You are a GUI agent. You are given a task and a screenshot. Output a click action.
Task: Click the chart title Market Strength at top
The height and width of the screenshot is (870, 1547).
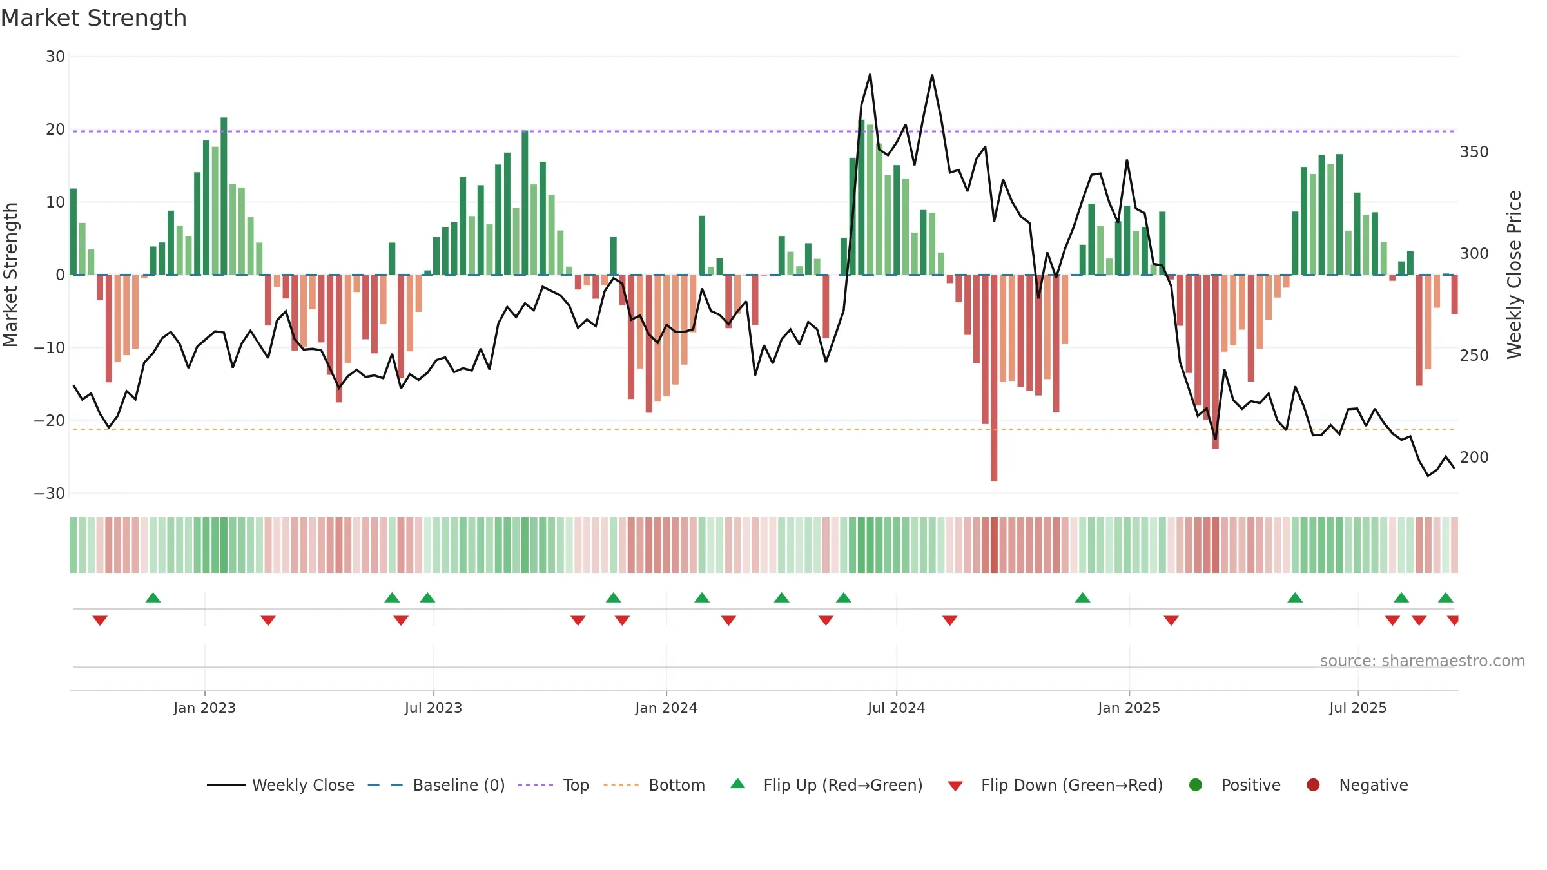pos(93,18)
